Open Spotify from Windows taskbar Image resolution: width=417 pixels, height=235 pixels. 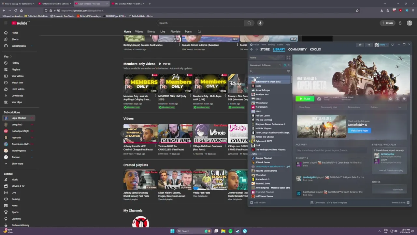pyautogui.click(x=230, y=231)
